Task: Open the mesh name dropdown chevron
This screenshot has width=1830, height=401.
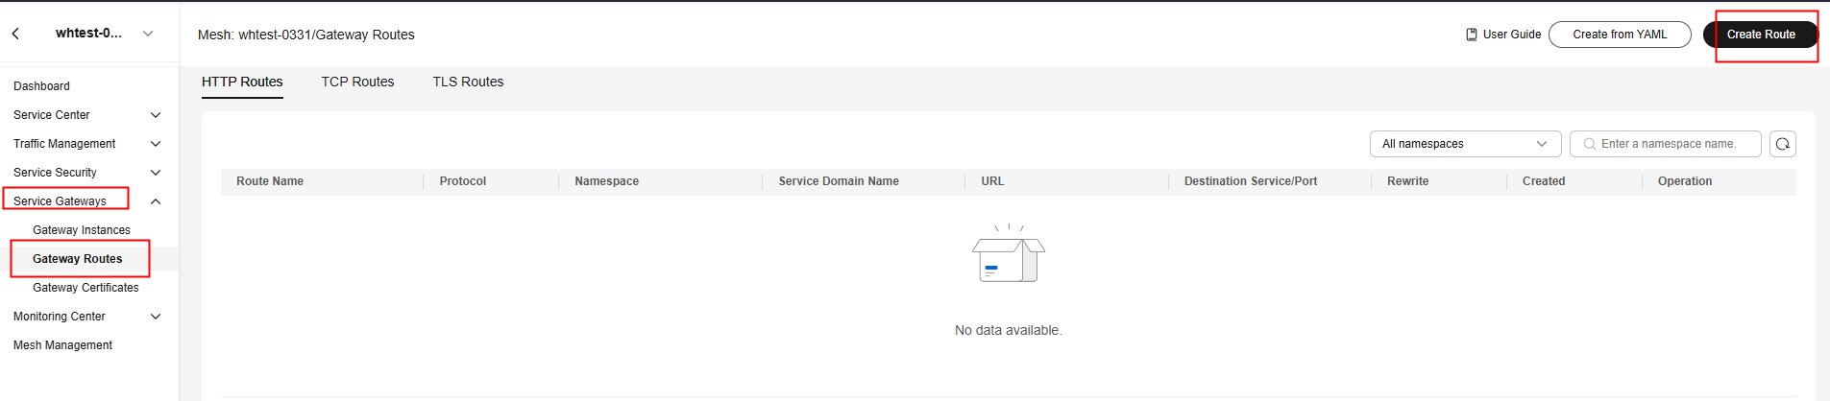Action: 148,34
